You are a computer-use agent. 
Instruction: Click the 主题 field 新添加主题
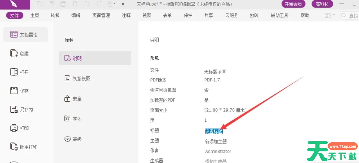click(216, 141)
